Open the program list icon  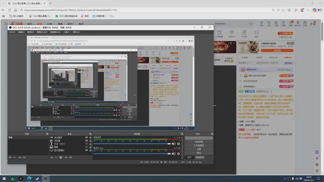(x=244, y=32)
